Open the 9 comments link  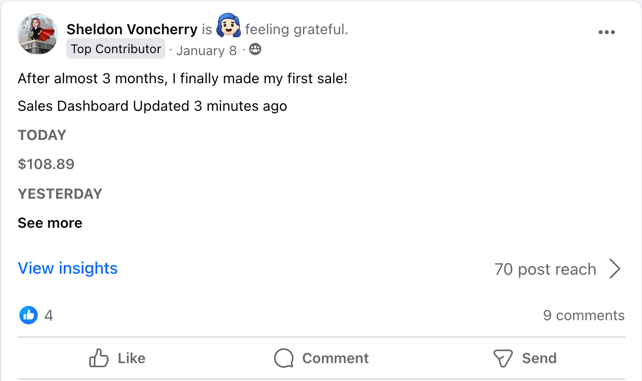click(x=583, y=315)
